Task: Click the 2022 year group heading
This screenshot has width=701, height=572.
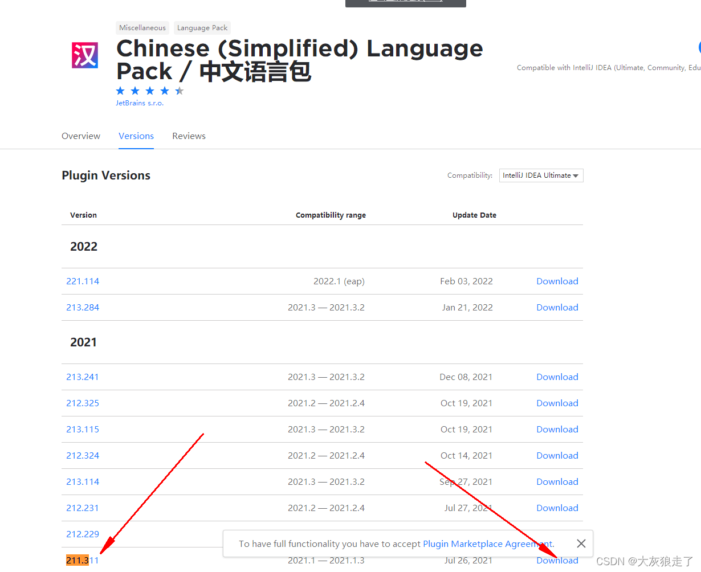Action: point(84,247)
